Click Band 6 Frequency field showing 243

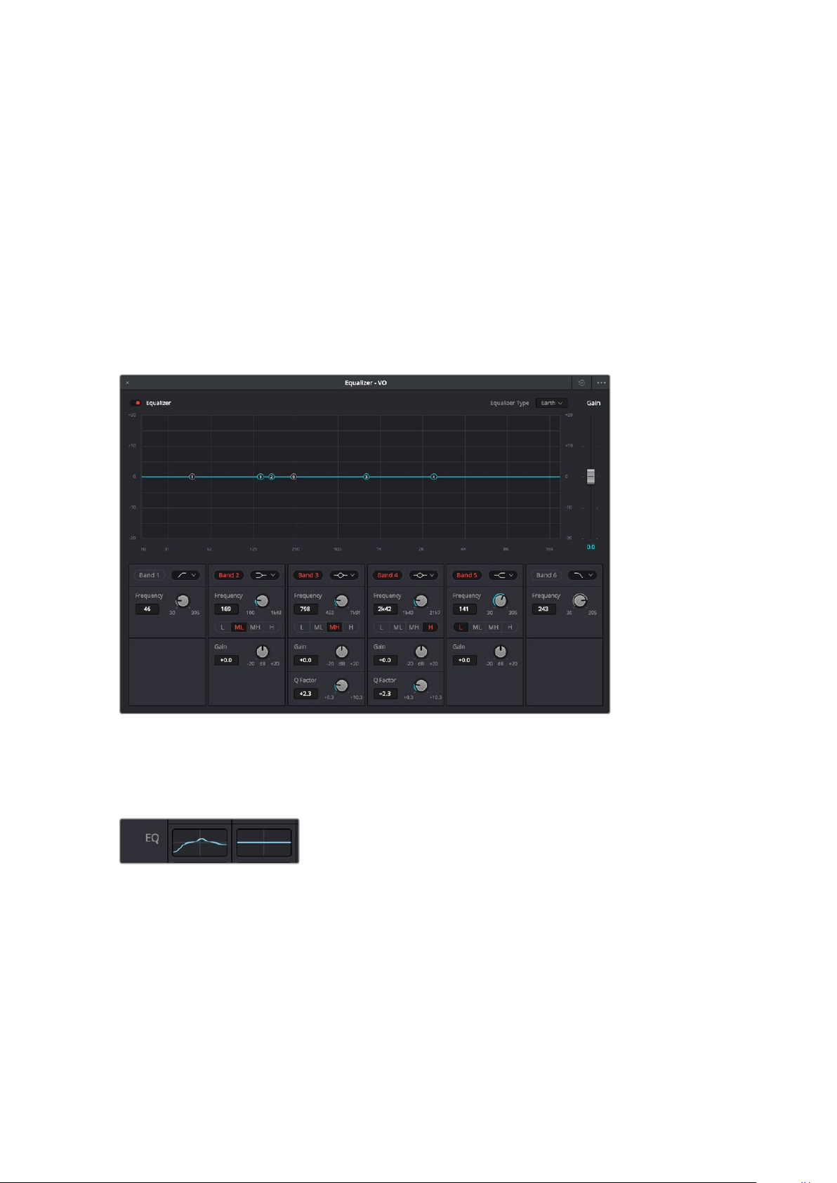click(x=543, y=609)
